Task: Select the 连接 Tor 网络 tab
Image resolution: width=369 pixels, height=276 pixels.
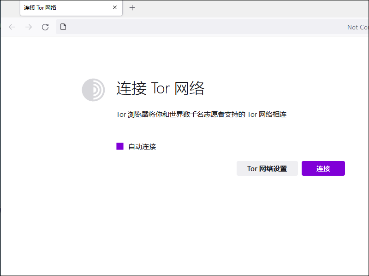Action: 65,8
